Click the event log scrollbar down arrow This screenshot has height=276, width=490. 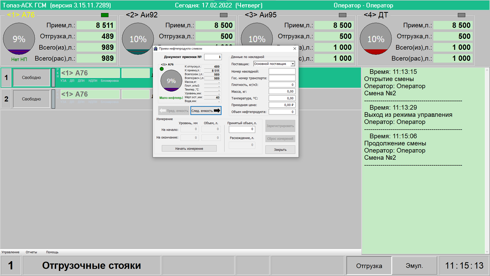point(487,252)
